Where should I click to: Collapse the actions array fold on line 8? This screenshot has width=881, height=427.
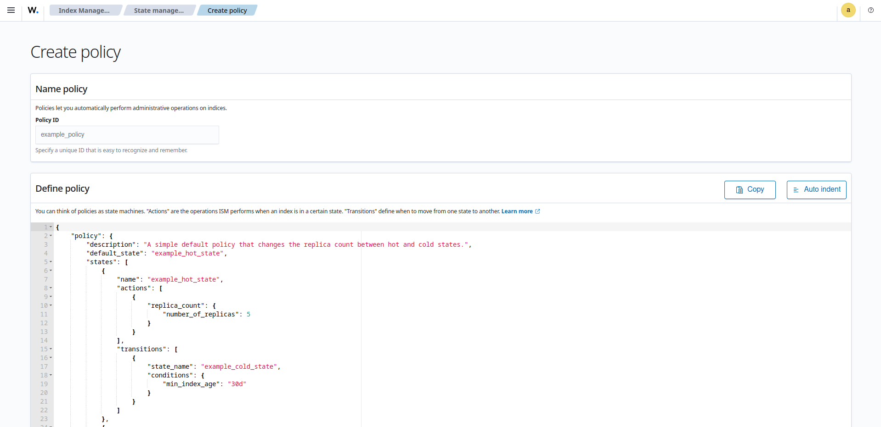(x=51, y=288)
